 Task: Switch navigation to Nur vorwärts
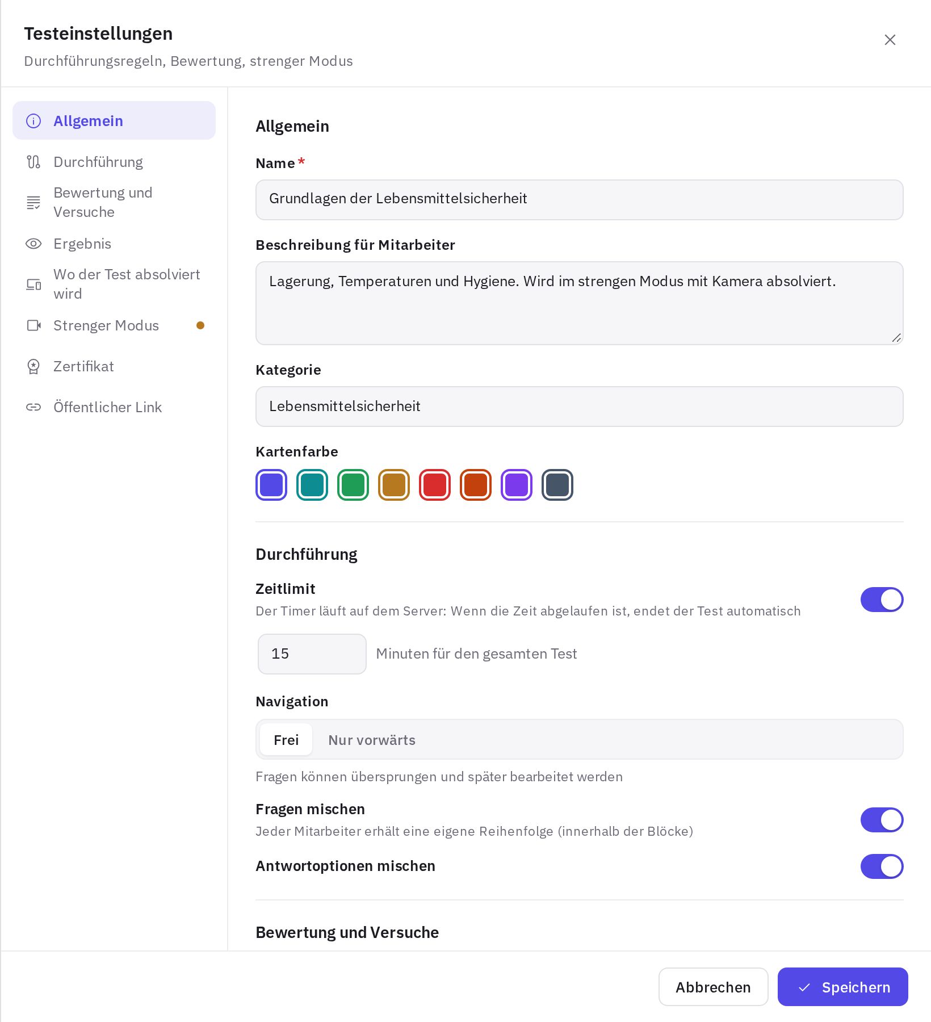[x=372, y=740]
